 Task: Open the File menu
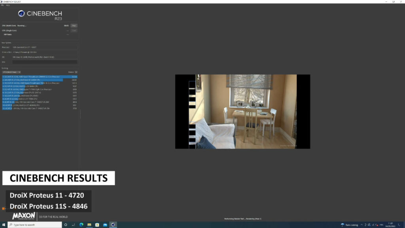2,5
